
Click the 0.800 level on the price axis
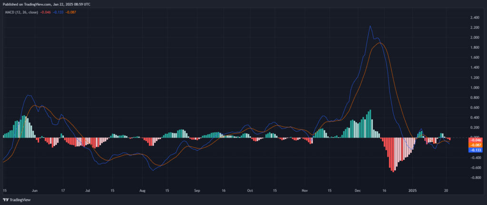475,98
